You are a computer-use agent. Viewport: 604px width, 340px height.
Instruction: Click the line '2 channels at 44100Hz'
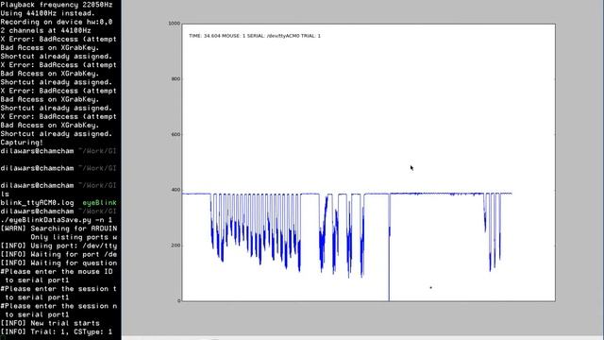(x=46, y=30)
